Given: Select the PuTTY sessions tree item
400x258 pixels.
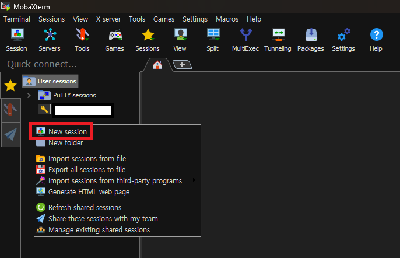Looking at the screenshot, I should tap(67, 95).
